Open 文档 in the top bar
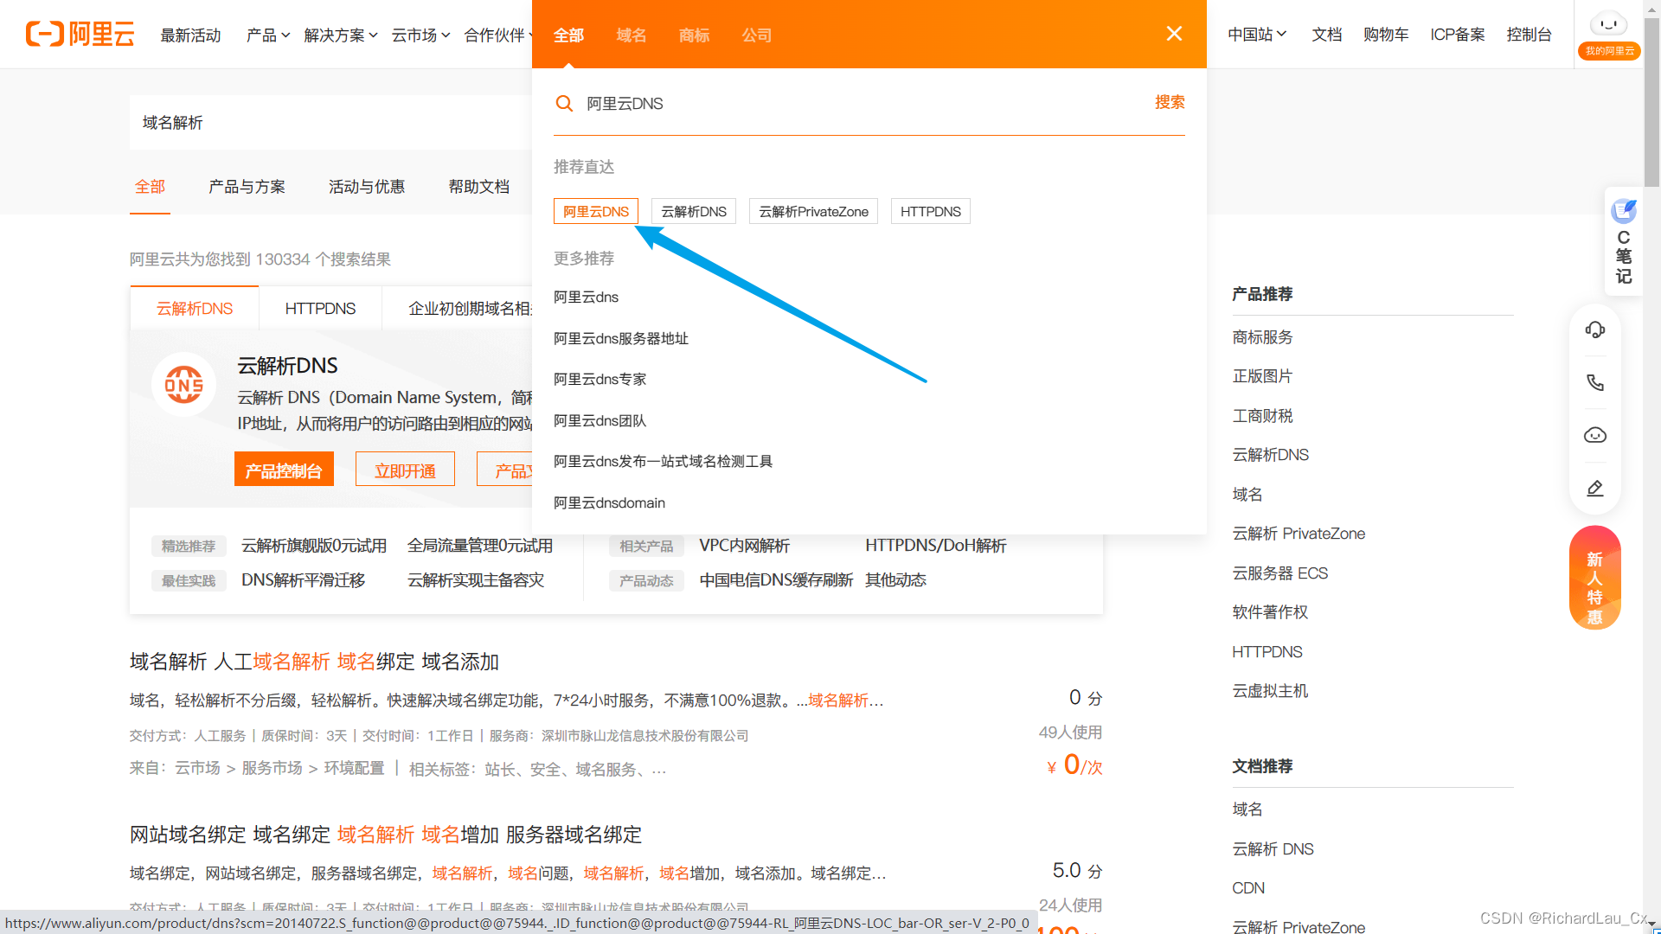This screenshot has width=1661, height=934. (1326, 35)
